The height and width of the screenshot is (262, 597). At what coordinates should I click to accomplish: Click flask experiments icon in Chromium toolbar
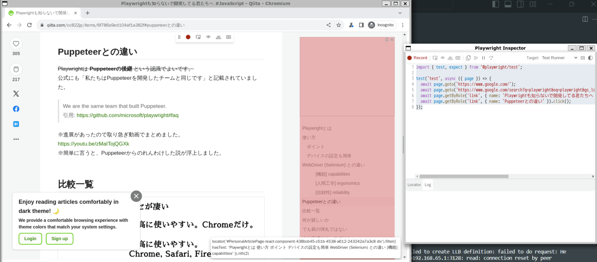(x=351, y=25)
